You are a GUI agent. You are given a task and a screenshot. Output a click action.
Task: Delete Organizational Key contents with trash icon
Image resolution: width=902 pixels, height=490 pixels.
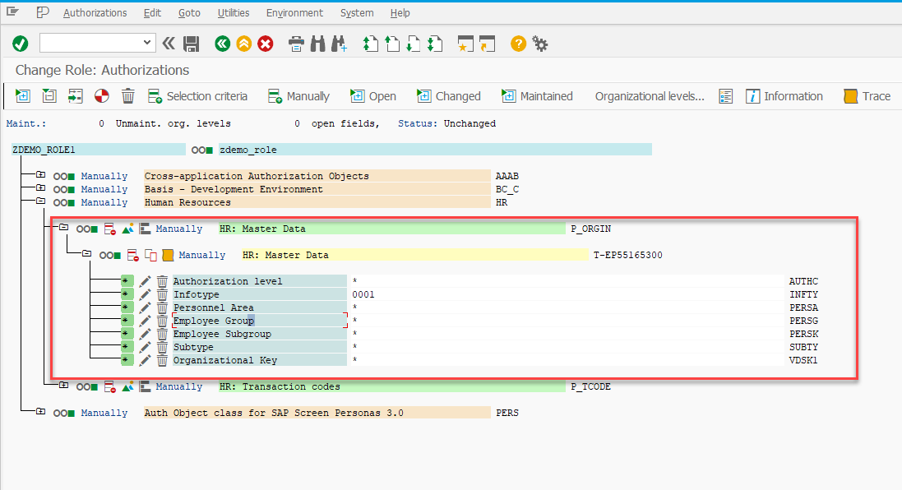(162, 361)
